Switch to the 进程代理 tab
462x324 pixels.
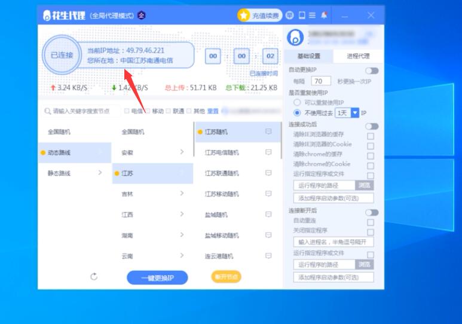coord(358,56)
